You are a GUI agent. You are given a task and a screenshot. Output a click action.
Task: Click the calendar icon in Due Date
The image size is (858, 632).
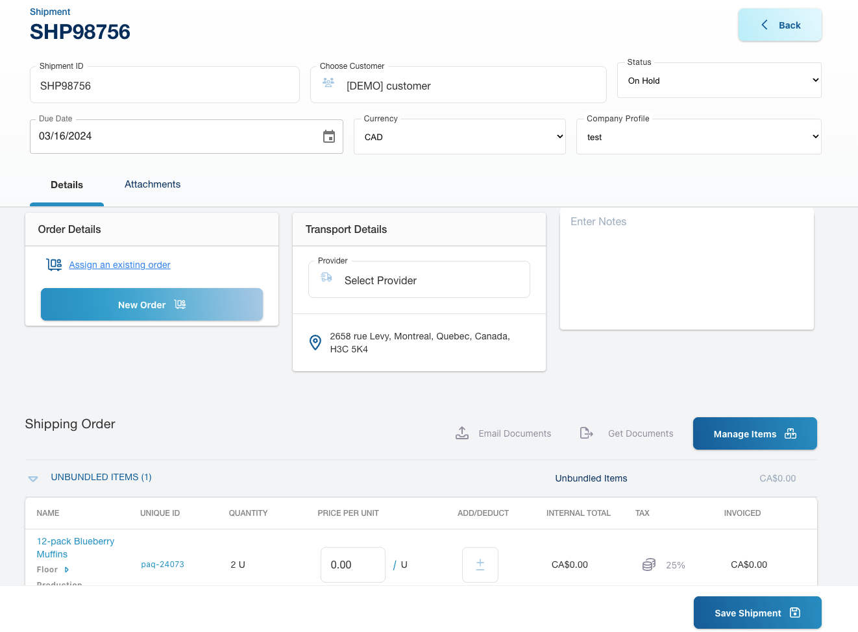tap(329, 136)
